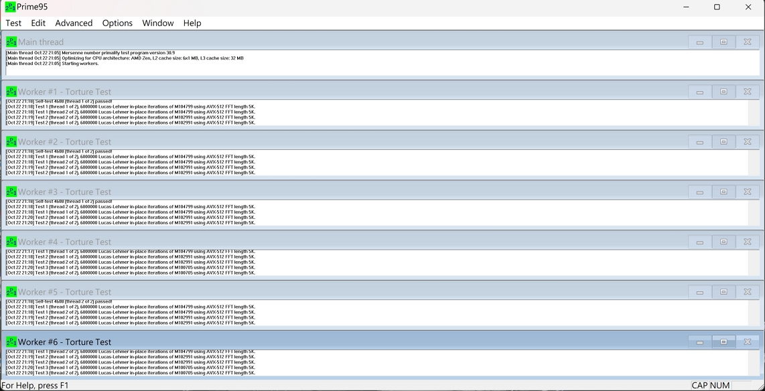Activate the 'Worker #1 - Torture Test' title text
This screenshot has height=391, width=765.
(x=64, y=92)
